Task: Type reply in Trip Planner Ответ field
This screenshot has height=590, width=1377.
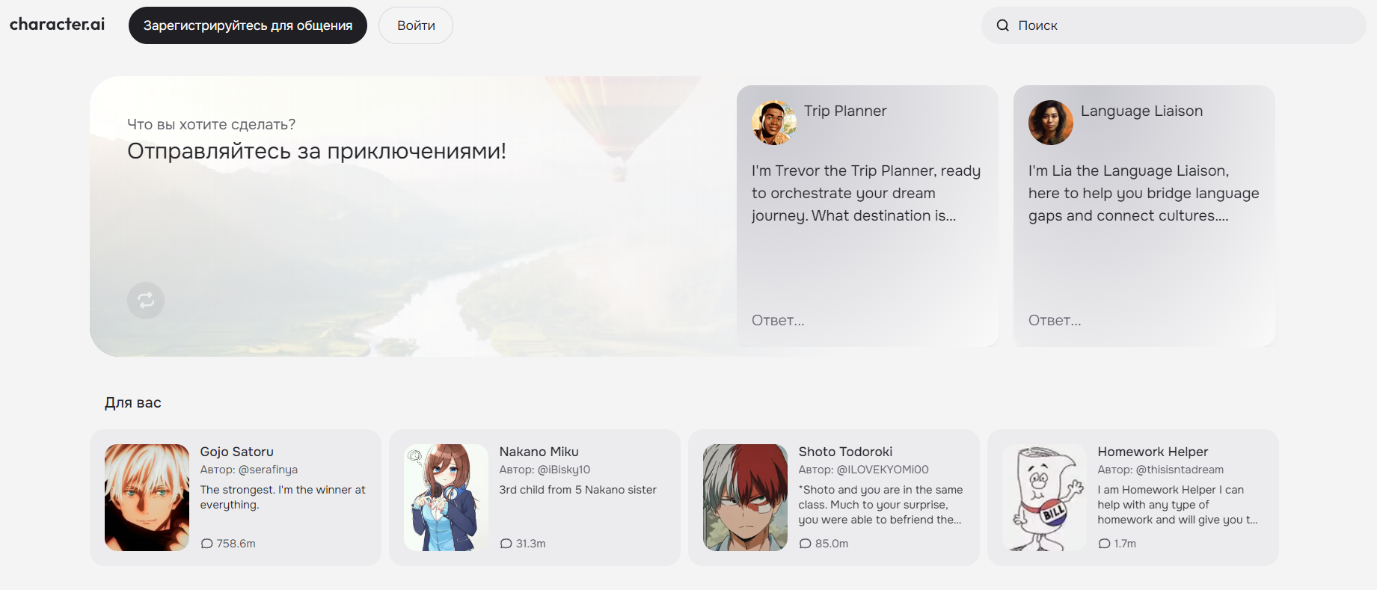Action: [860, 320]
